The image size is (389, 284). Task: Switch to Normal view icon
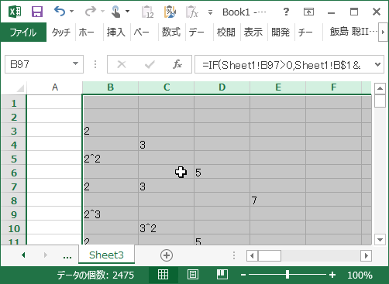click(x=163, y=275)
